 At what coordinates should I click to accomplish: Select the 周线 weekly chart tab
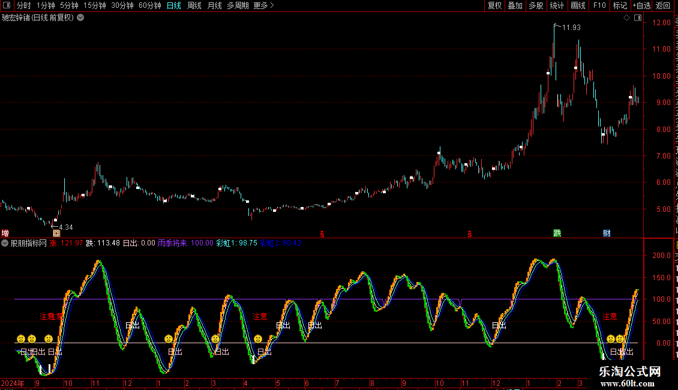click(x=194, y=5)
